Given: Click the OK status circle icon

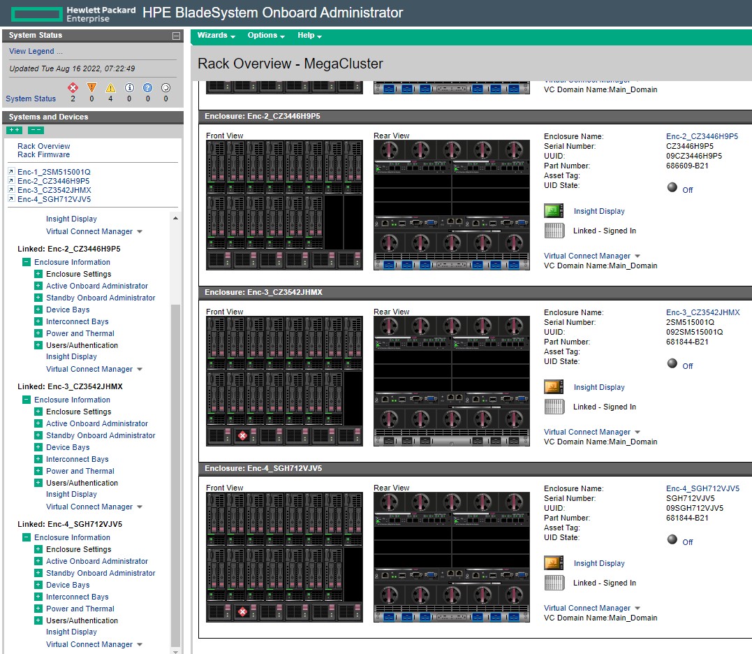Looking at the screenshot, I should pyautogui.click(x=166, y=87).
